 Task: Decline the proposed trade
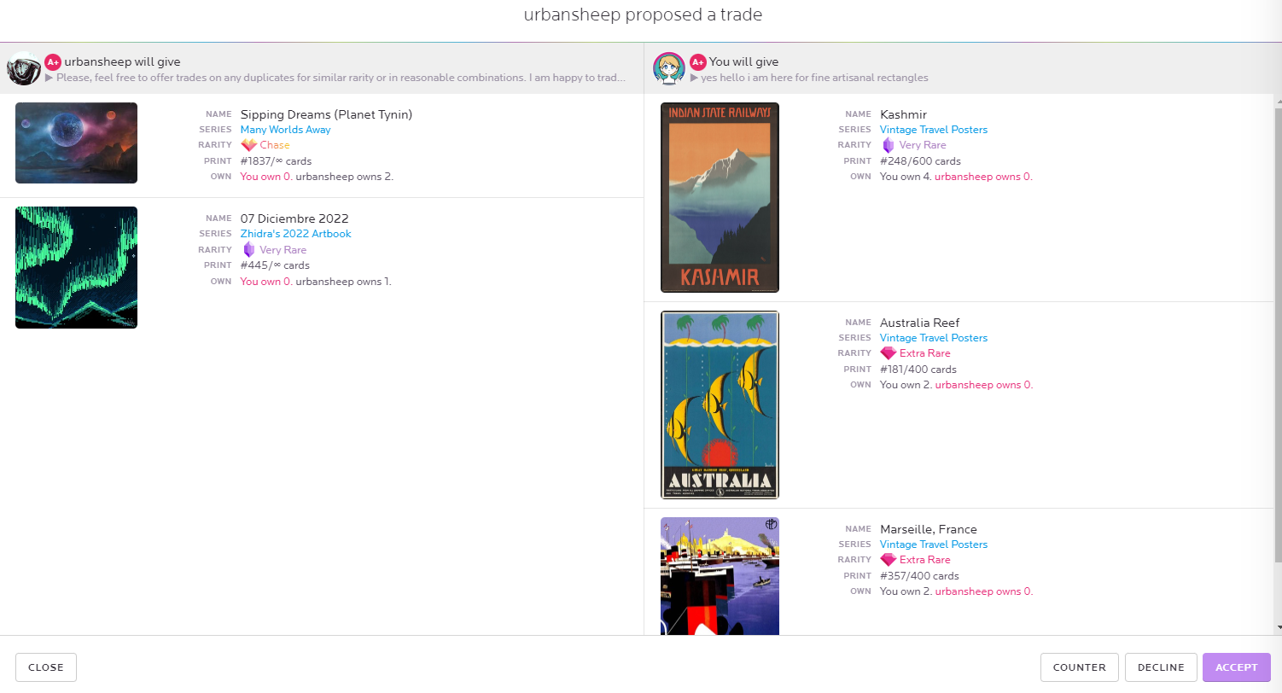pos(1161,667)
